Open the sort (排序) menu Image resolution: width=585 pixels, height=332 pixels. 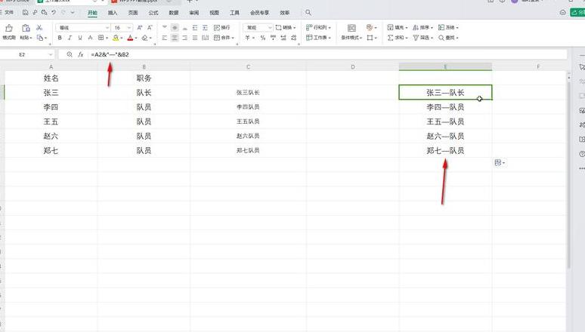[x=422, y=28]
